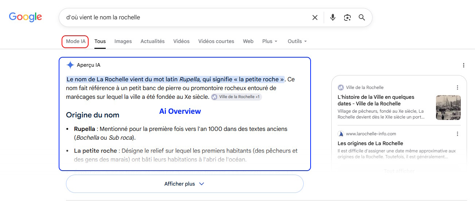The height and width of the screenshot is (206, 475).
Task: Select the Tous tab
Action: tap(100, 42)
